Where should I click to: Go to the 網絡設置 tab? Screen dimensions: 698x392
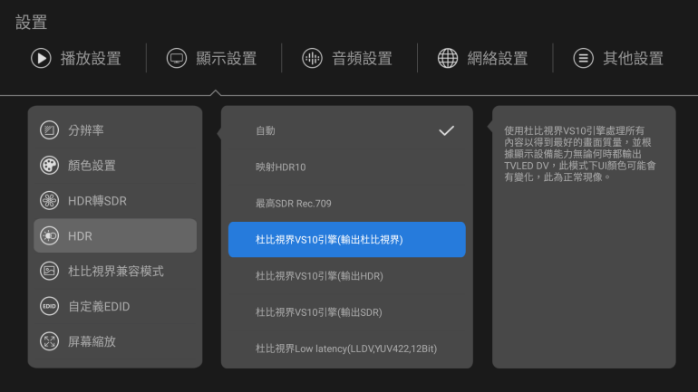[483, 58]
